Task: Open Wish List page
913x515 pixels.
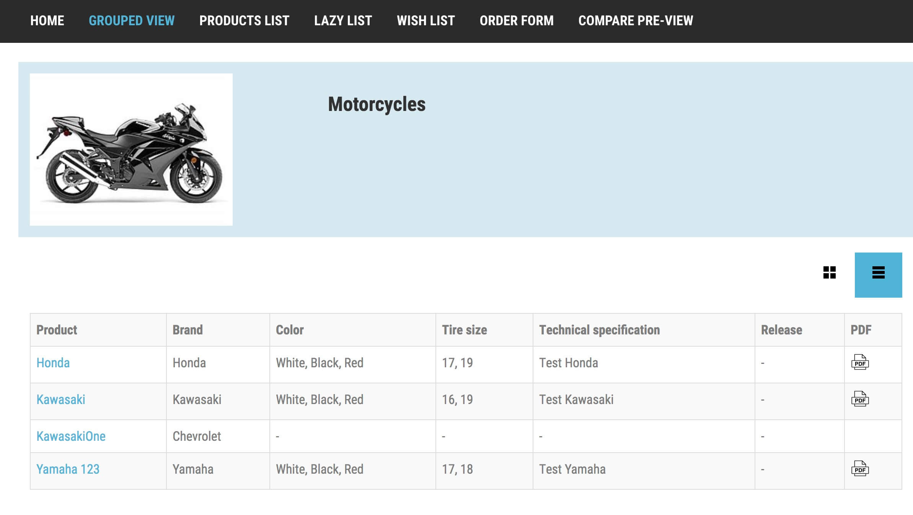Action: pos(426,21)
